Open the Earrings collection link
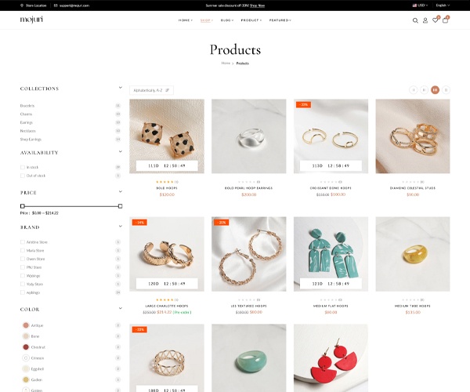470x392 pixels. coord(27,122)
